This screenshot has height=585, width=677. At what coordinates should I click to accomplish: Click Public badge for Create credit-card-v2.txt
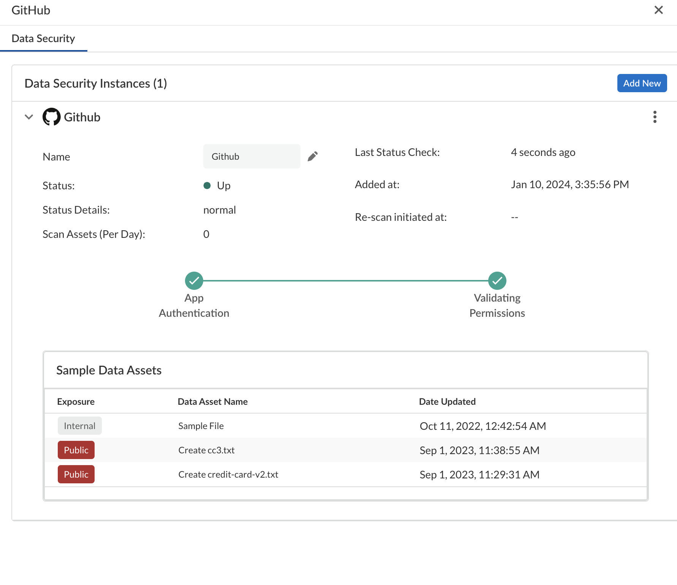(x=76, y=474)
